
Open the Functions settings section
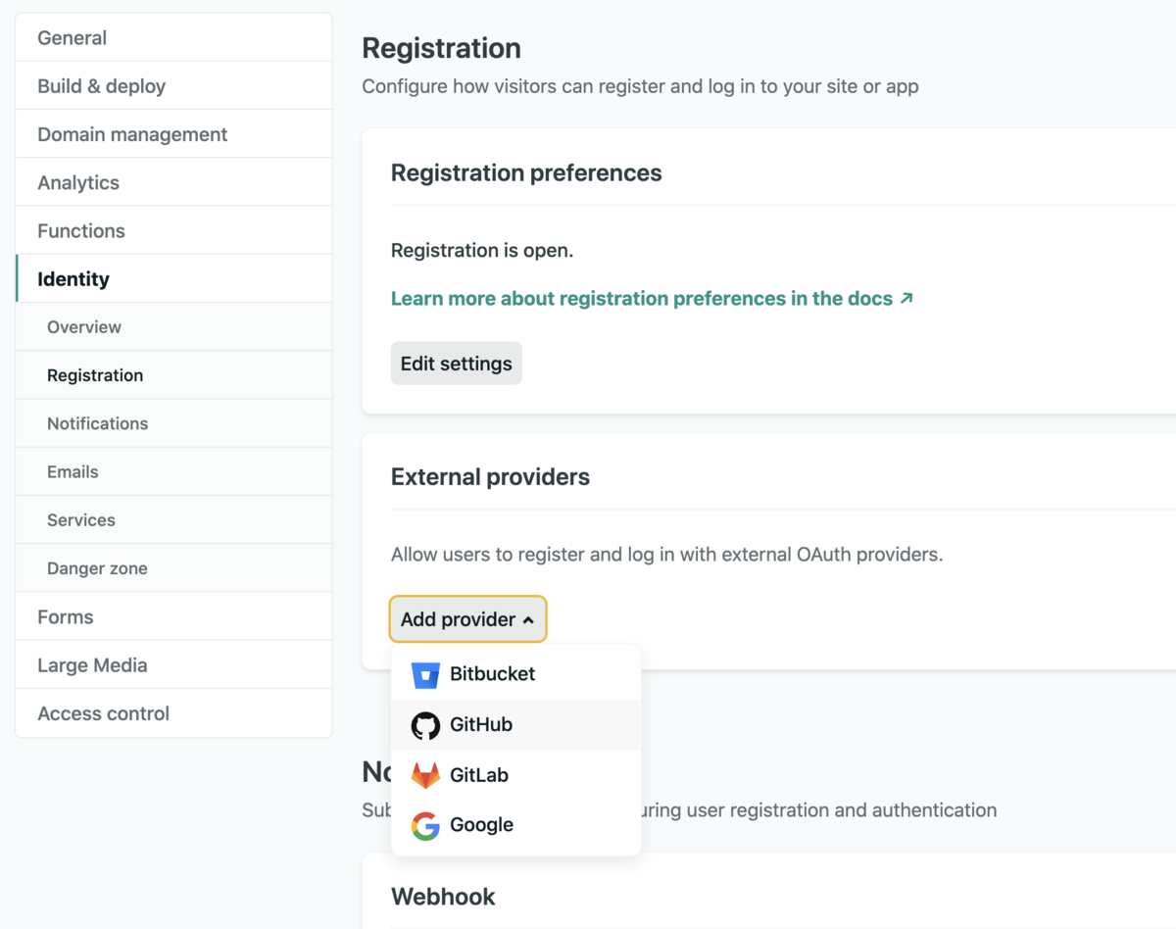point(81,230)
